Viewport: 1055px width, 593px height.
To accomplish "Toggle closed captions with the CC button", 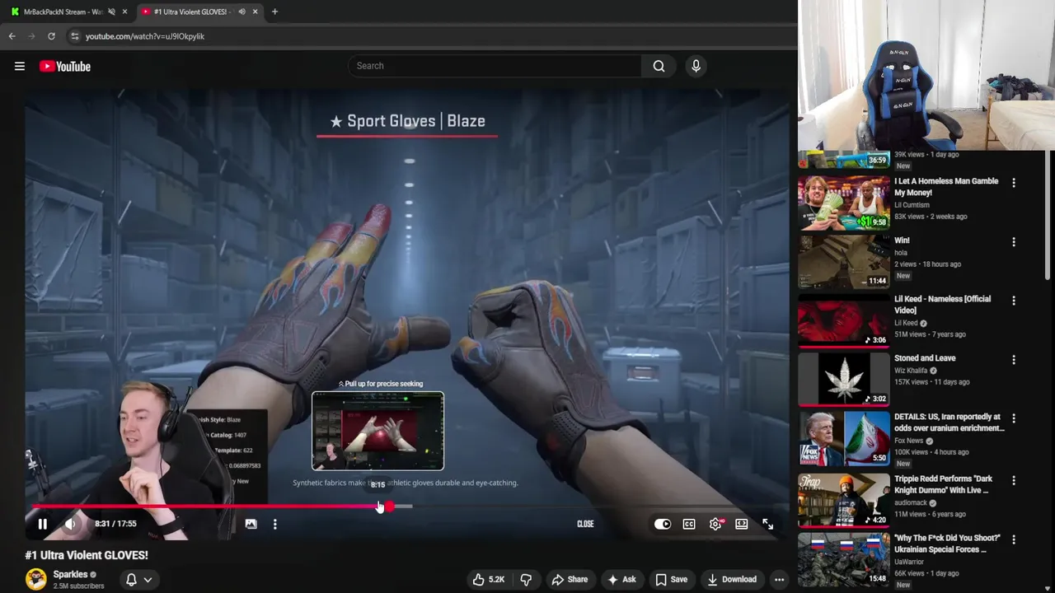I will coord(689,524).
